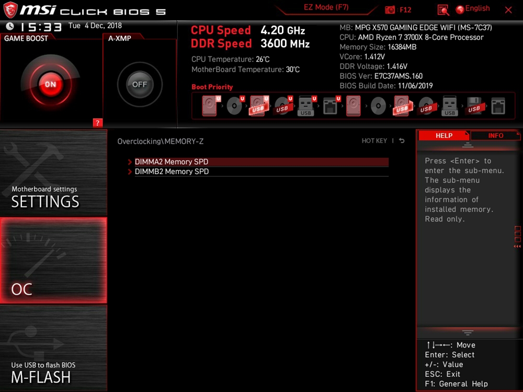Open the HOT KEY menu
The image size is (523, 392).
[x=374, y=141]
